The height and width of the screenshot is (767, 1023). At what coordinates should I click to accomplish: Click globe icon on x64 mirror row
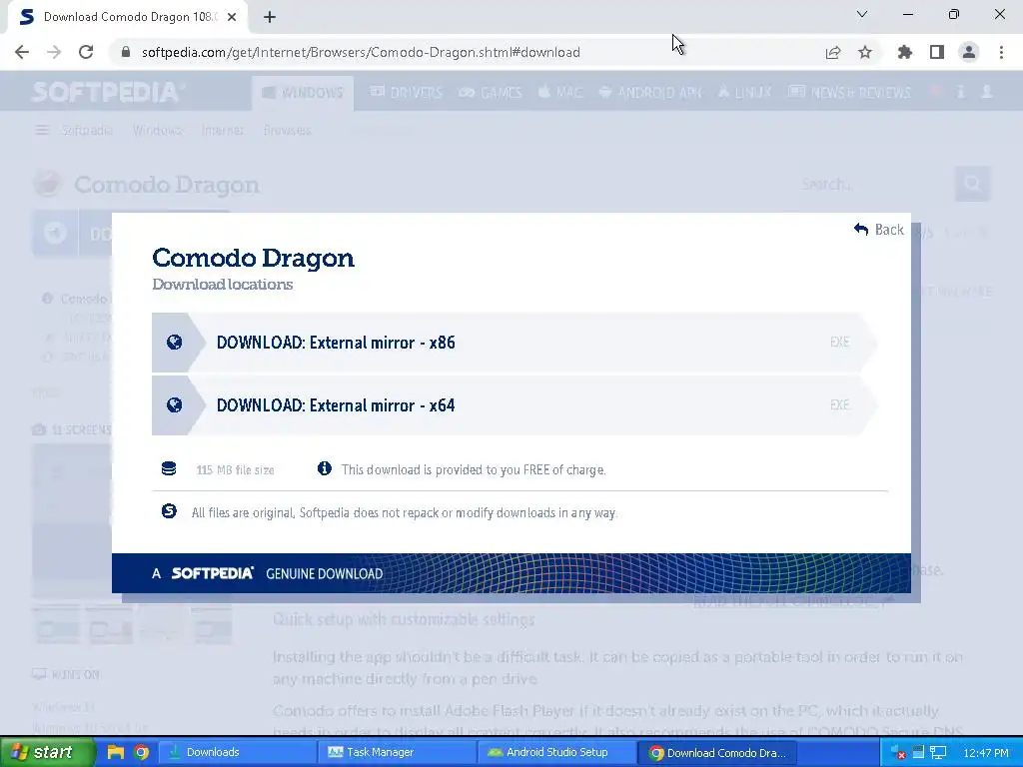[x=174, y=405]
